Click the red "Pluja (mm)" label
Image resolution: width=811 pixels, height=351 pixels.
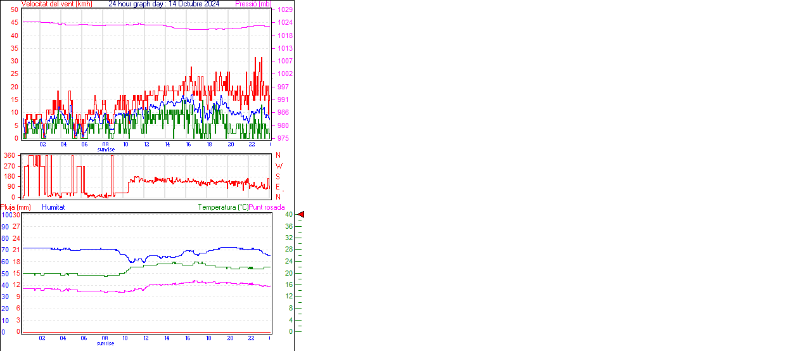coord(16,207)
